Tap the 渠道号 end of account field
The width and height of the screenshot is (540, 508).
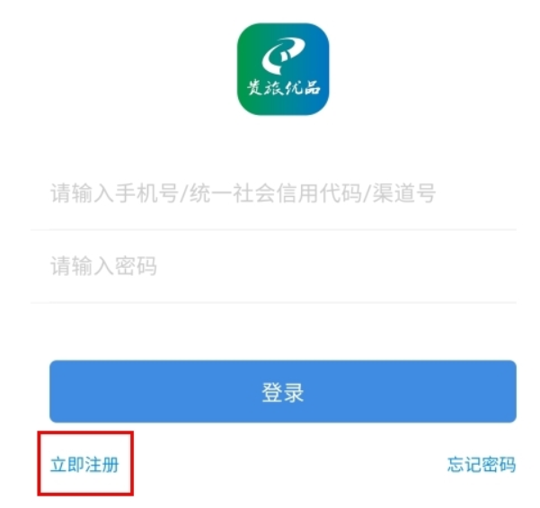[x=404, y=193]
